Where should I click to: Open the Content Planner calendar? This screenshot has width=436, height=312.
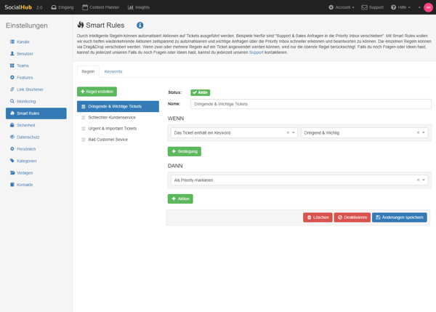(x=99, y=7)
